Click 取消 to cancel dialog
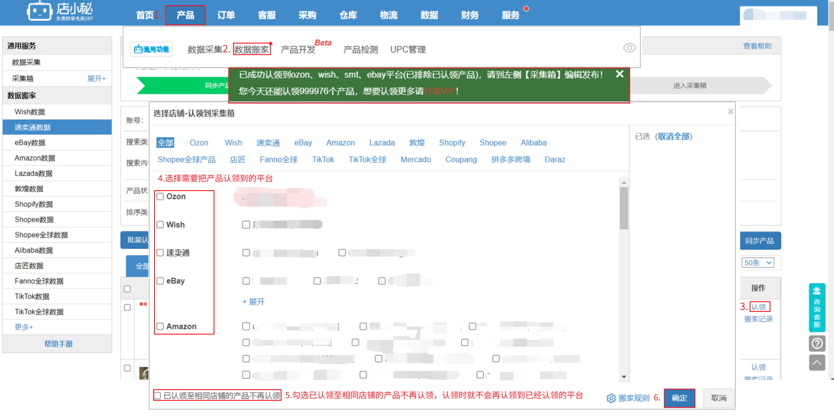Image resolution: width=834 pixels, height=419 pixels. tap(719, 398)
